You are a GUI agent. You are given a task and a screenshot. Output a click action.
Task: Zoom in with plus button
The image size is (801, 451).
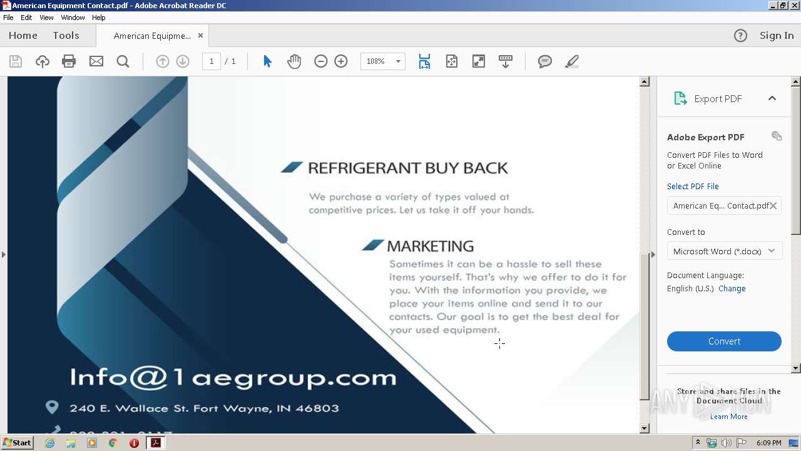click(x=341, y=61)
